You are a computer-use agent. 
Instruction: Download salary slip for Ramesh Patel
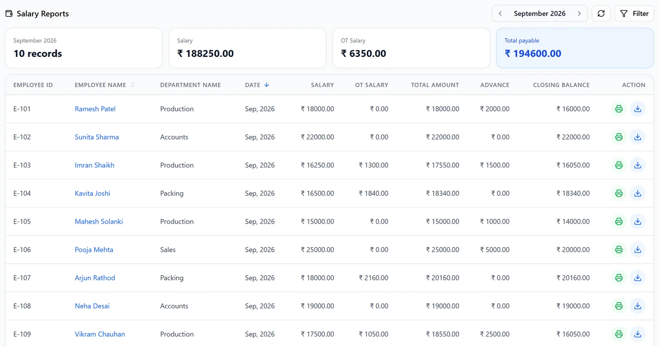[638, 109]
